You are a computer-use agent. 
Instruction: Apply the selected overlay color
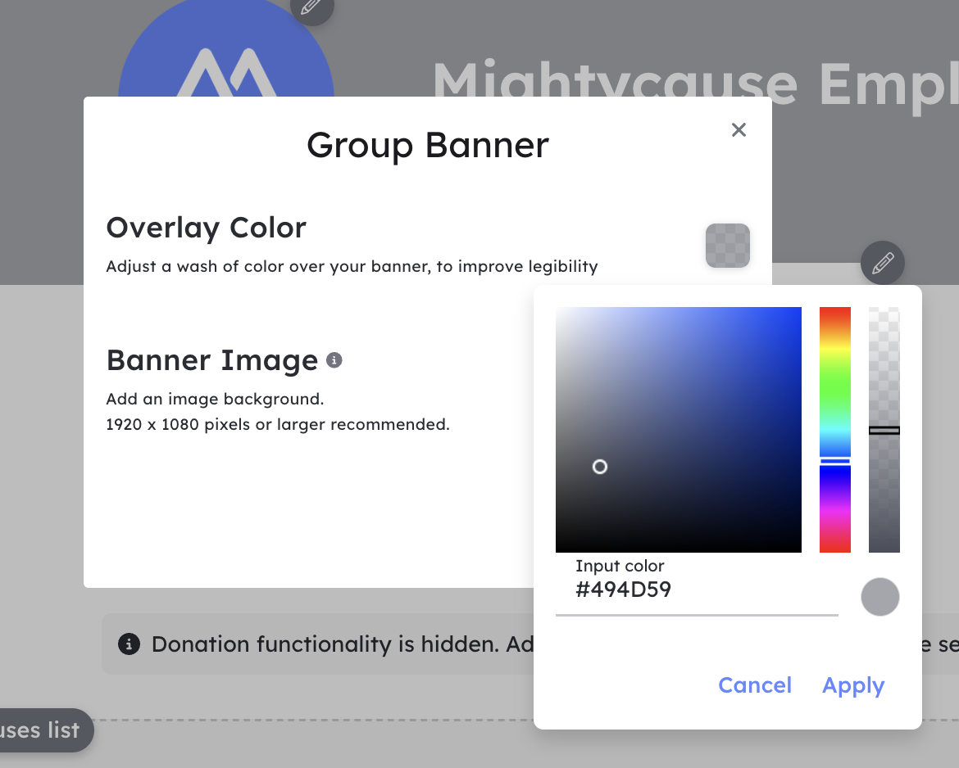tap(852, 685)
